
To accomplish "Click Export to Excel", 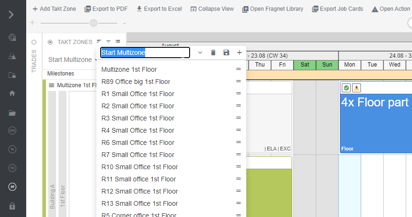I will (x=160, y=9).
